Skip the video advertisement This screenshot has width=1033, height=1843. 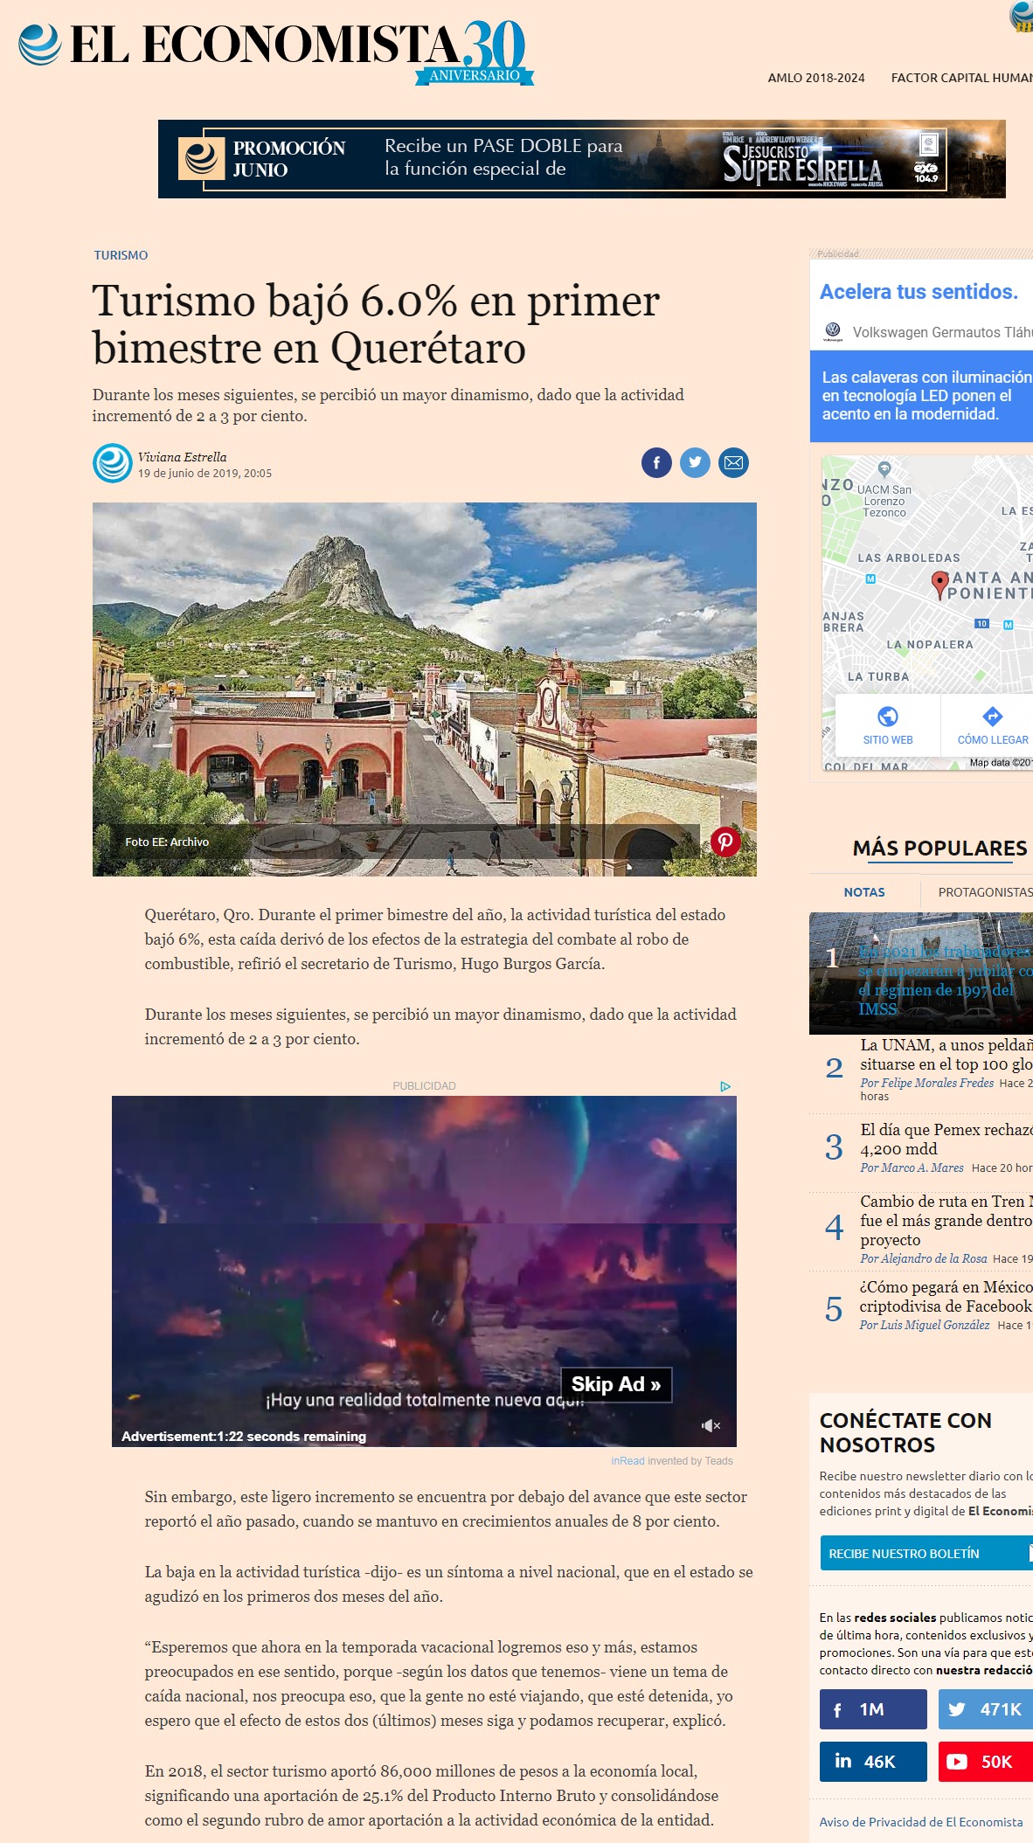(616, 1384)
